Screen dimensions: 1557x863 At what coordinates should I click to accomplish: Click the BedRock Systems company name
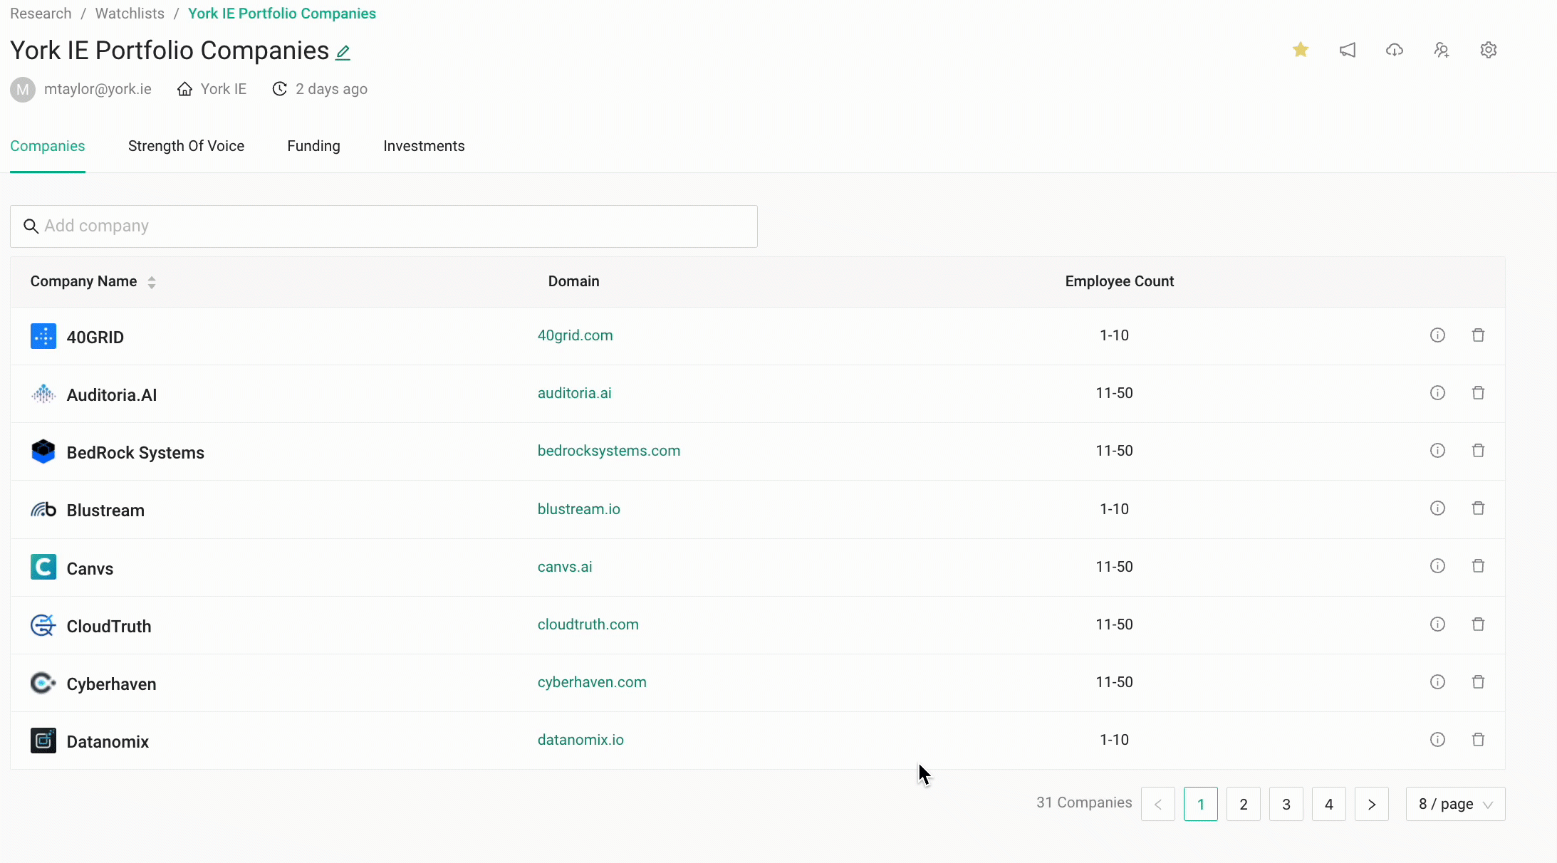[135, 453]
